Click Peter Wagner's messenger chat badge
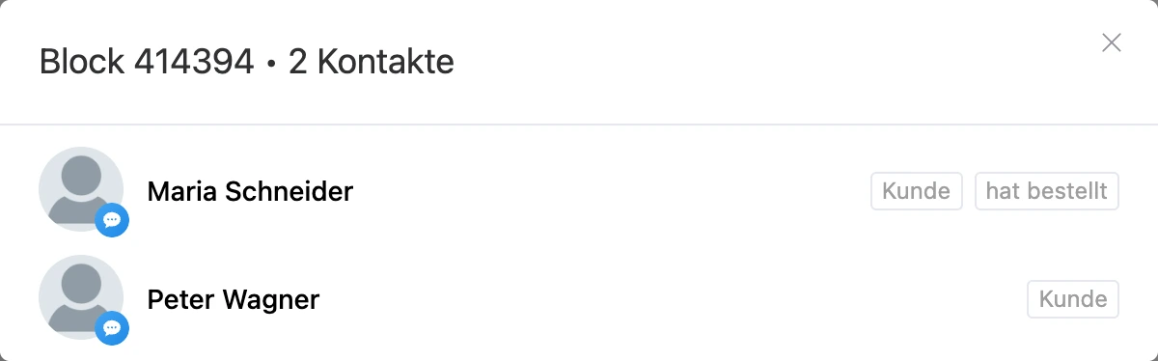The height and width of the screenshot is (361, 1158). (x=112, y=329)
